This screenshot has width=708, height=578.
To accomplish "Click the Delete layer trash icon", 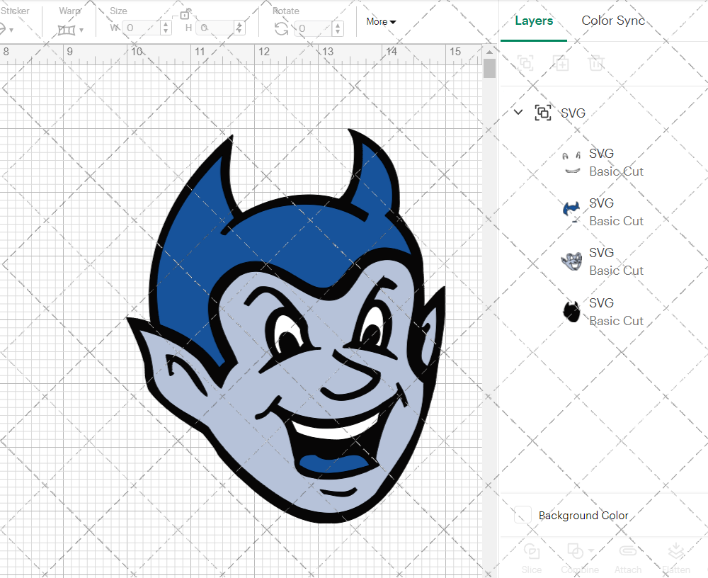I will pos(596,63).
